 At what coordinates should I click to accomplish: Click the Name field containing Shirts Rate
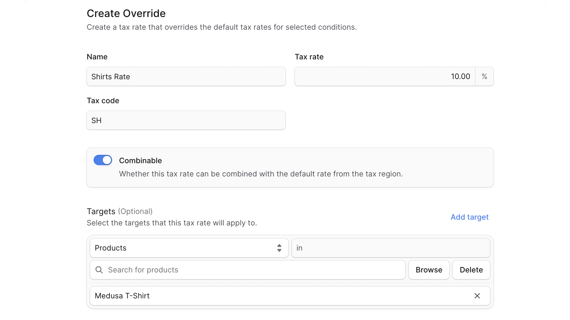coord(186,76)
